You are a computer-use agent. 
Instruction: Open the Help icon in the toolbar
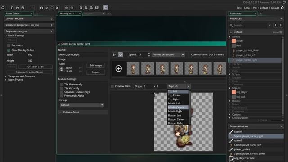click(72, 8)
